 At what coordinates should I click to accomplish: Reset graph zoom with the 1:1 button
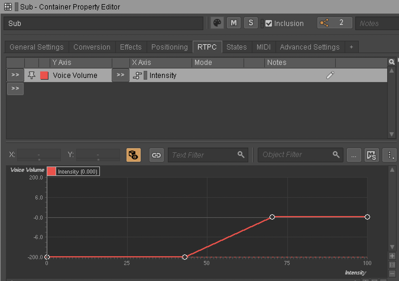point(392,265)
